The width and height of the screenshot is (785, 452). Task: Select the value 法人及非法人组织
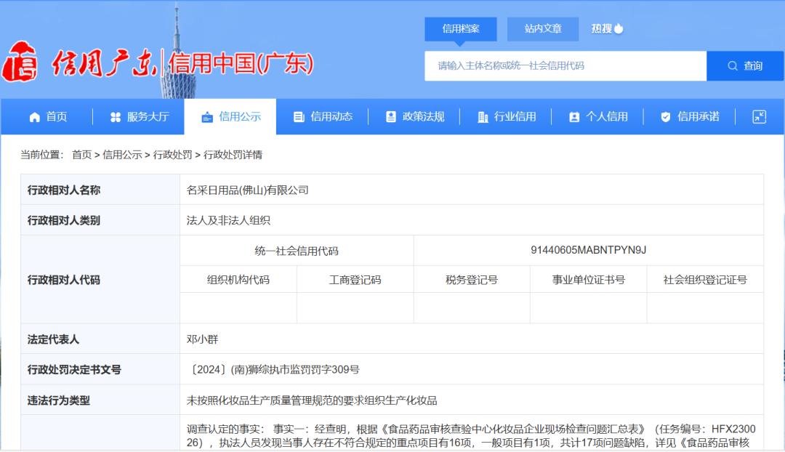[x=228, y=221]
